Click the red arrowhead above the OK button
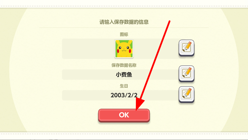The width and height of the screenshot is (248, 140). (x=140, y=104)
